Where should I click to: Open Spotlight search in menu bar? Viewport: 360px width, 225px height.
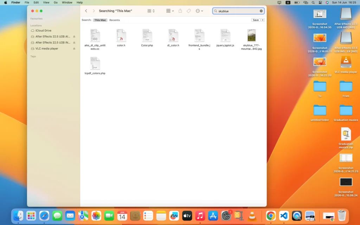(313, 2)
